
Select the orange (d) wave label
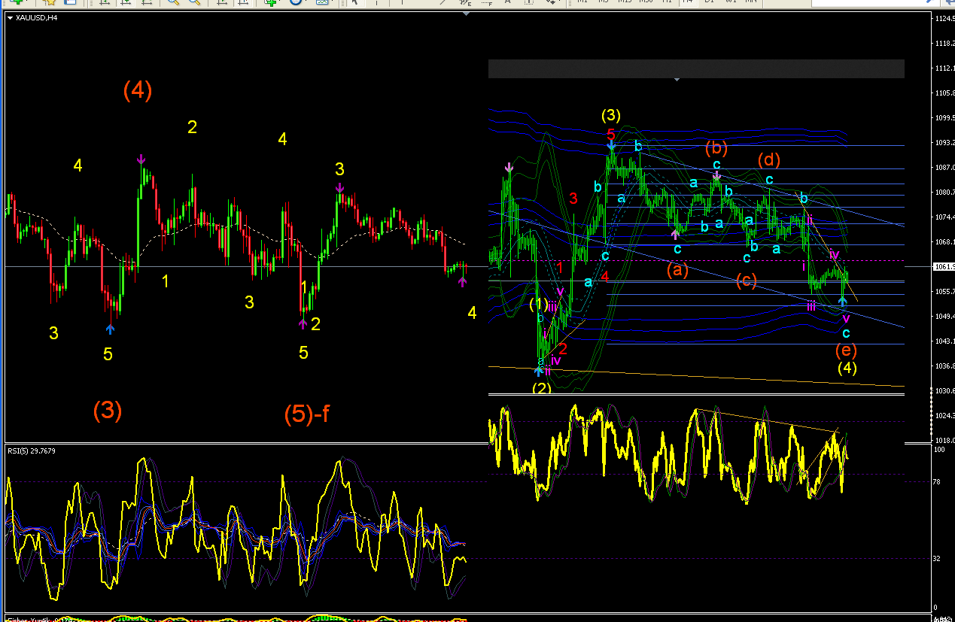[x=769, y=159]
